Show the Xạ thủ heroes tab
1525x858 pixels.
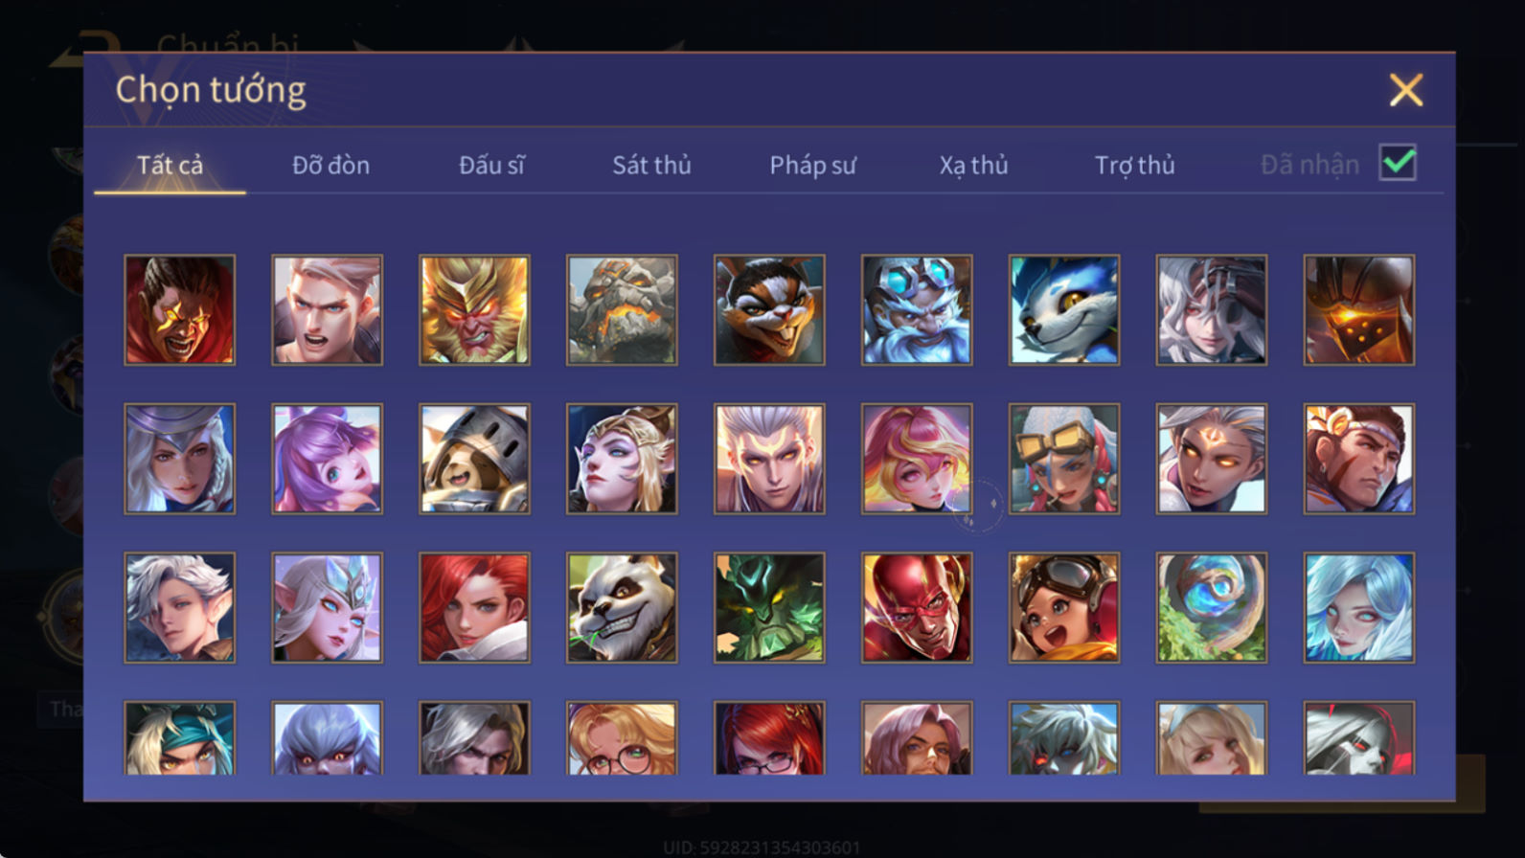coord(973,165)
